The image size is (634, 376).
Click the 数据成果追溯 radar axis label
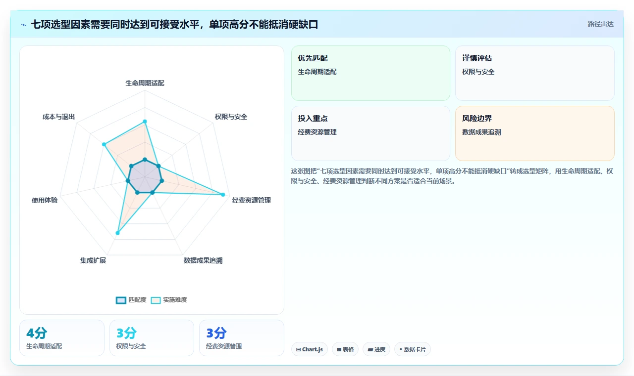pos(203,260)
